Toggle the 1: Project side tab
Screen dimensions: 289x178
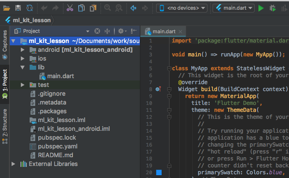[5, 84]
